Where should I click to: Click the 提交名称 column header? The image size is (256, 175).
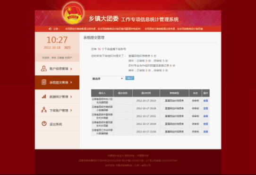(x=123, y=93)
